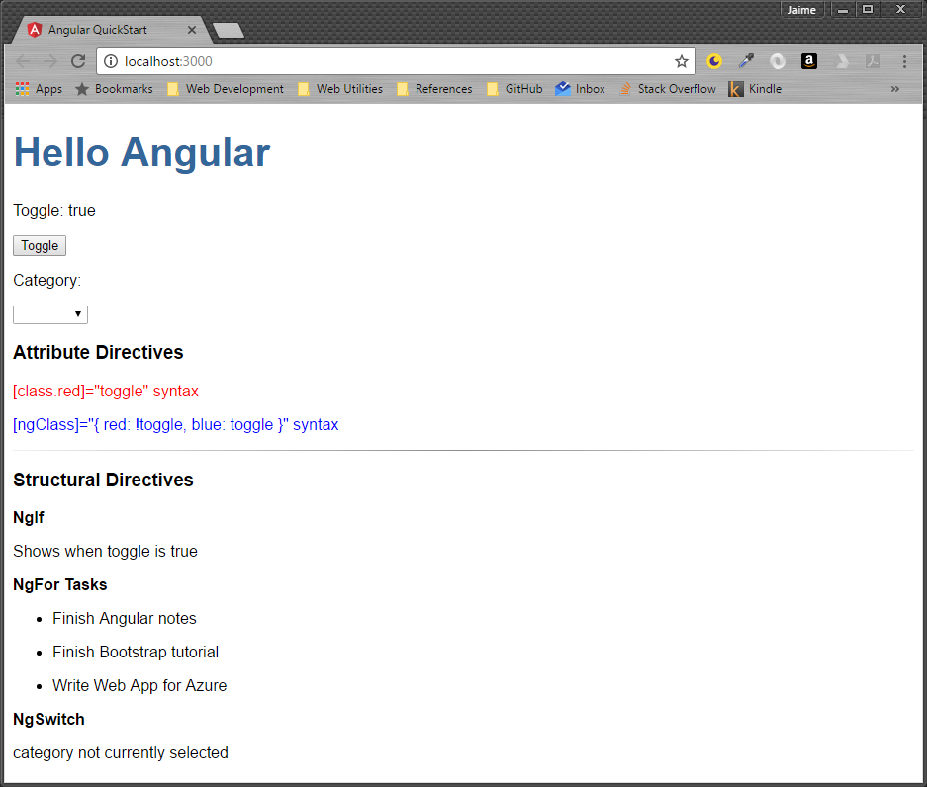Click 'Write Web App for Azure' item
927x787 pixels.
coord(139,686)
